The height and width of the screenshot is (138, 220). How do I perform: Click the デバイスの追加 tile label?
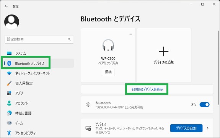(x=164, y=62)
